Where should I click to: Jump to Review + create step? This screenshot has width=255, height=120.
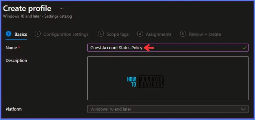(201, 34)
